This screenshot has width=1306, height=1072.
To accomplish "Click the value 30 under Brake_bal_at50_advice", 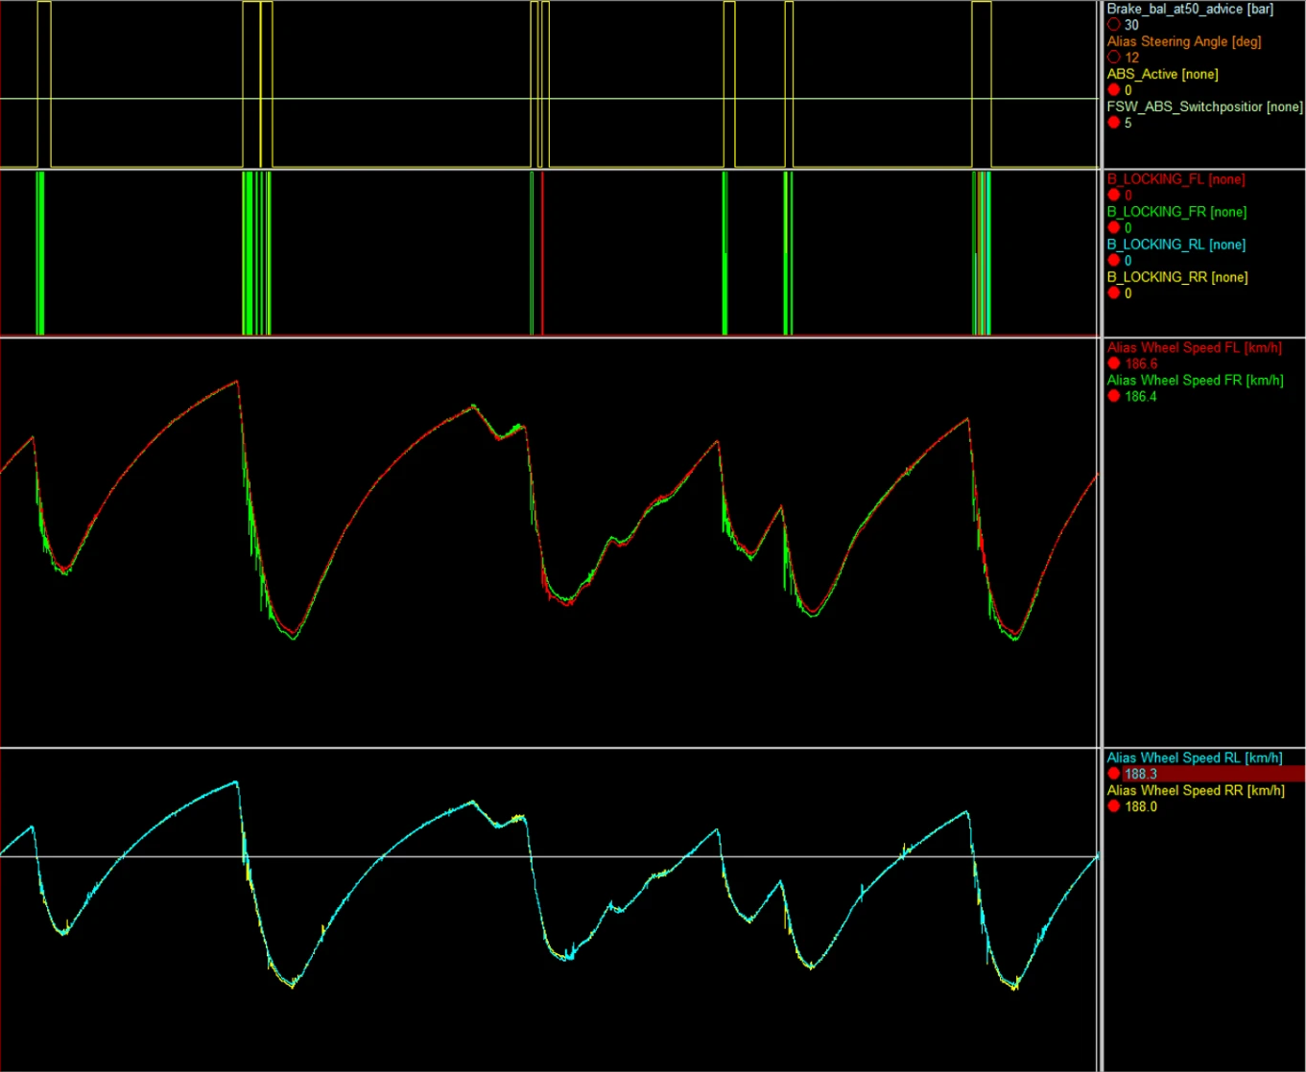I will point(1131,25).
